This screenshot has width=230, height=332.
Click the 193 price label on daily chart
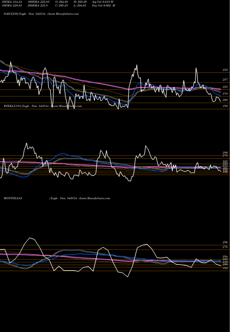[x=225, y=106]
